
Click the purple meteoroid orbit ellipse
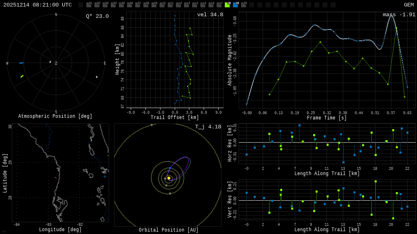coord(178,169)
